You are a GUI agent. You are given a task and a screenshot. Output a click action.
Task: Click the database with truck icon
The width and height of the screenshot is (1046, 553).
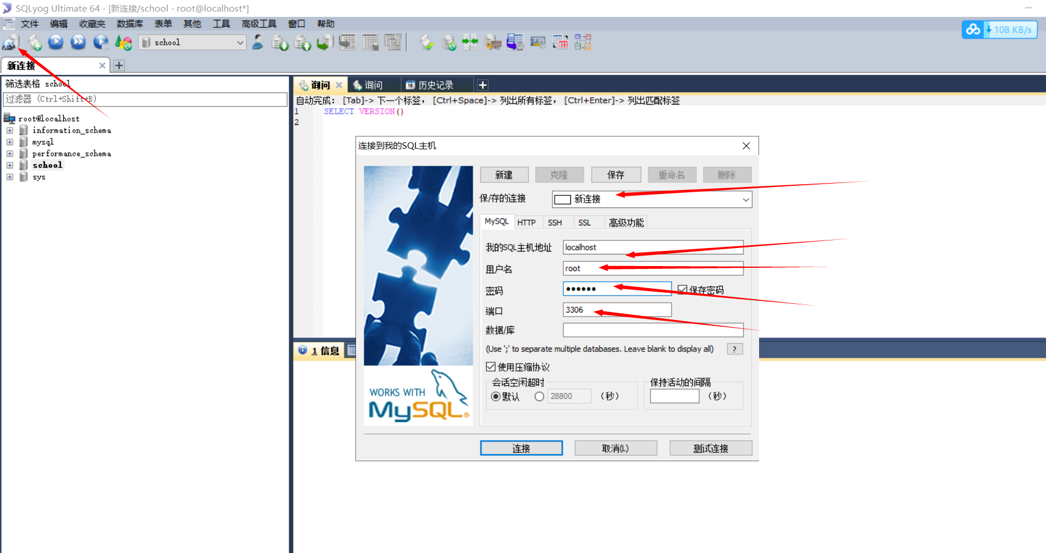pyautogui.click(x=493, y=42)
